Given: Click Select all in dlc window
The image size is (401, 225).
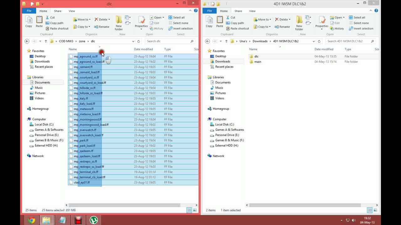Looking at the screenshot, I should 176,17.
